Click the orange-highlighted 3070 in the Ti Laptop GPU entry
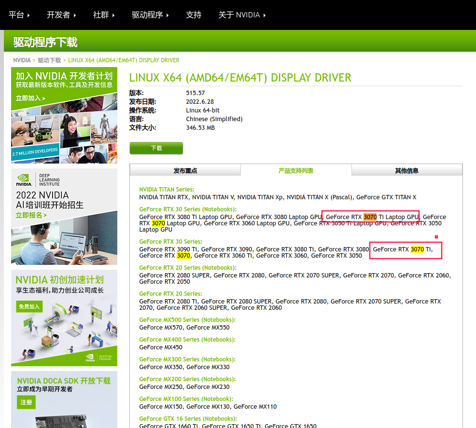476x428 pixels. (370, 217)
